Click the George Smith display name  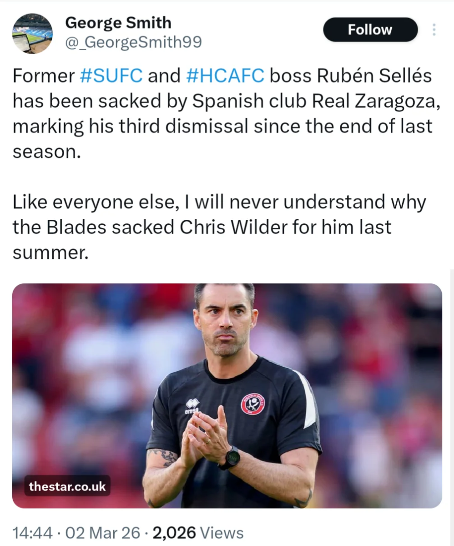(119, 22)
